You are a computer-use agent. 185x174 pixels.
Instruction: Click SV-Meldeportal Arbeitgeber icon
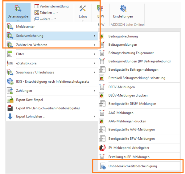[102, 148]
